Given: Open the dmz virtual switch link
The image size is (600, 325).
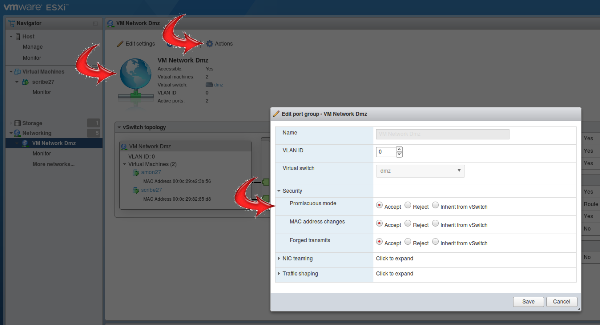Looking at the screenshot, I should click(x=219, y=85).
